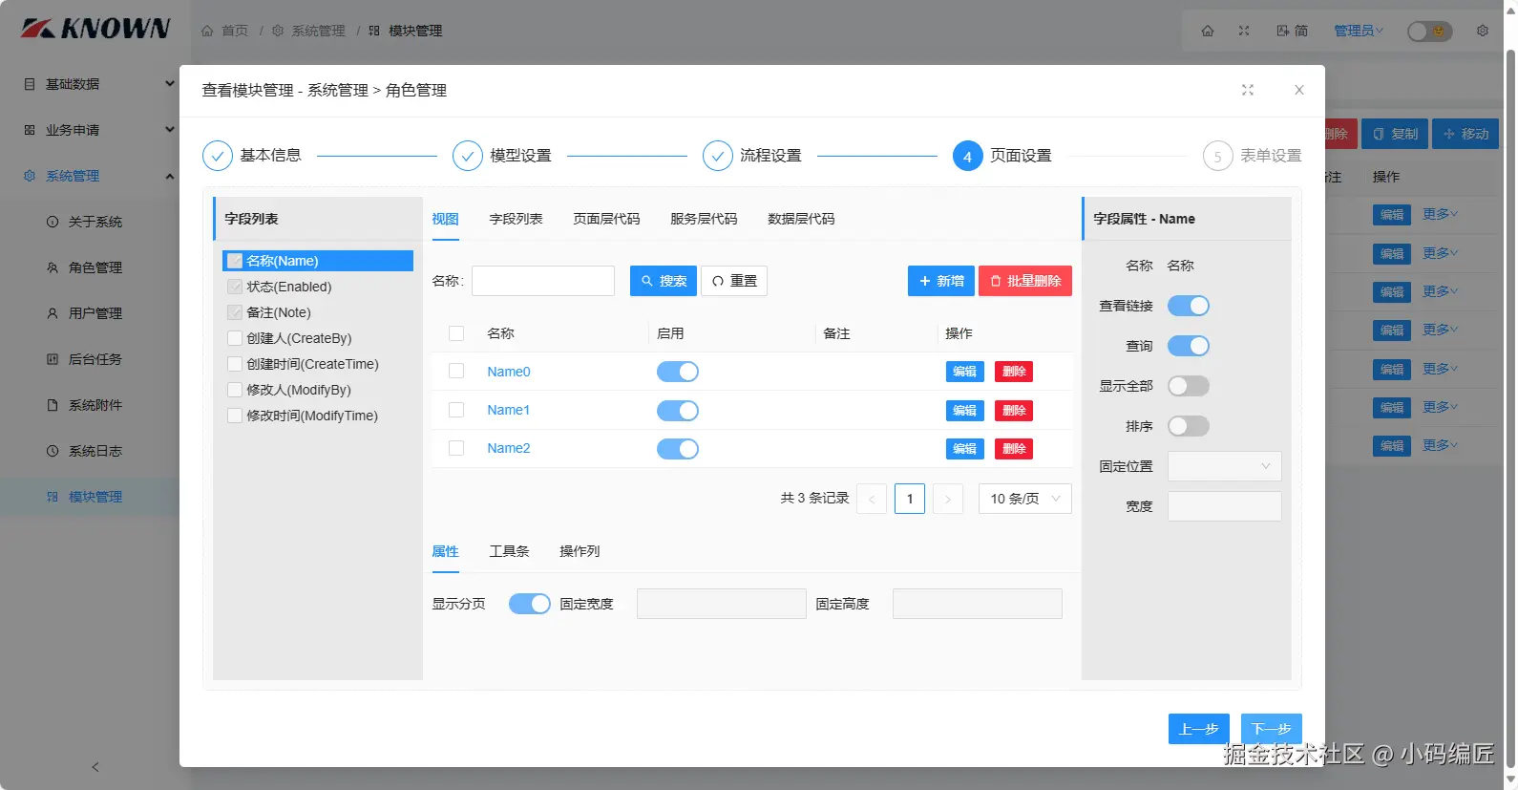Toggle the 显示分页 switch
Screen dimensions: 1518x790
click(530, 604)
